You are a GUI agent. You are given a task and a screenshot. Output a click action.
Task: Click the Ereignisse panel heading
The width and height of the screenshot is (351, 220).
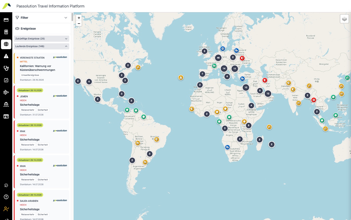tap(28, 29)
